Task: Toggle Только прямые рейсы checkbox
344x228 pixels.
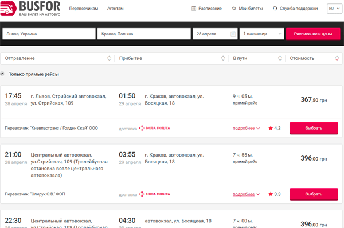Action: pos(2,74)
